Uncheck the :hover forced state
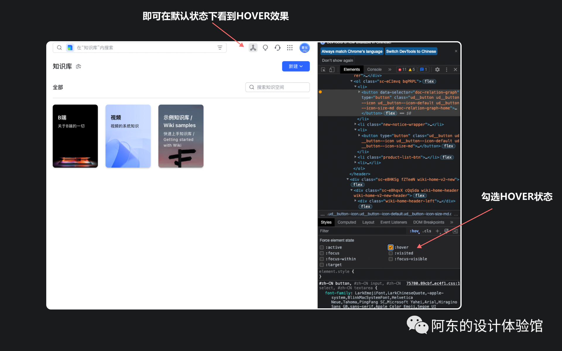Screen dimensions: 562x351 (x=390, y=247)
